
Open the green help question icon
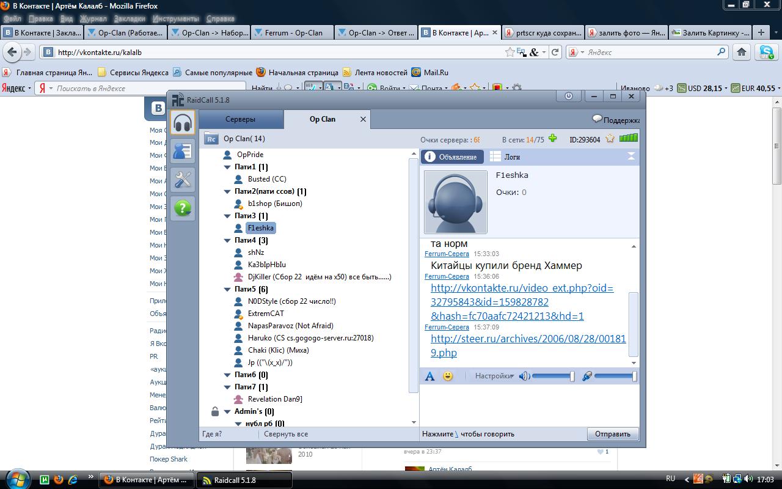click(183, 208)
